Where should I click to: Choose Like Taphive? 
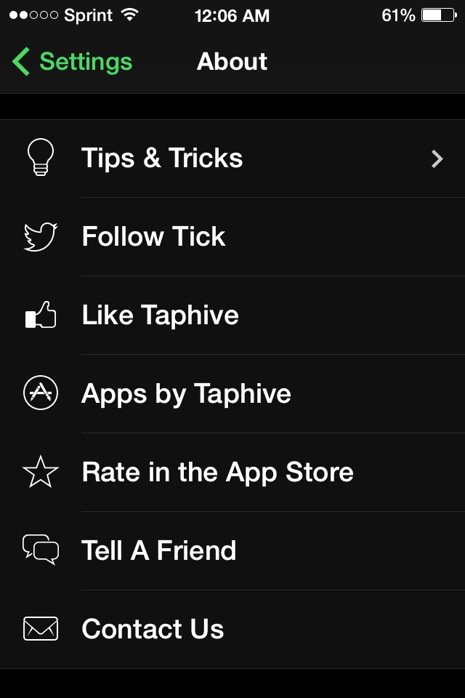(160, 316)
